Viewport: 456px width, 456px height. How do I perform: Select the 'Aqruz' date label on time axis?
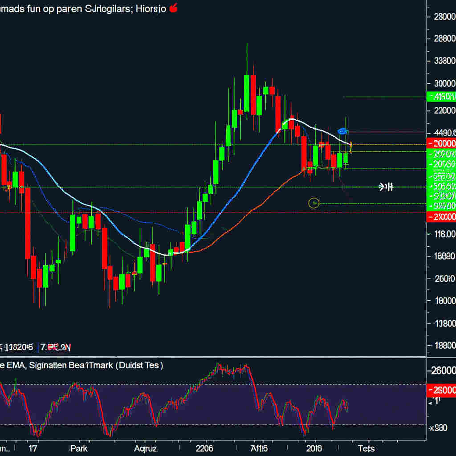click(x=147, y=448)
